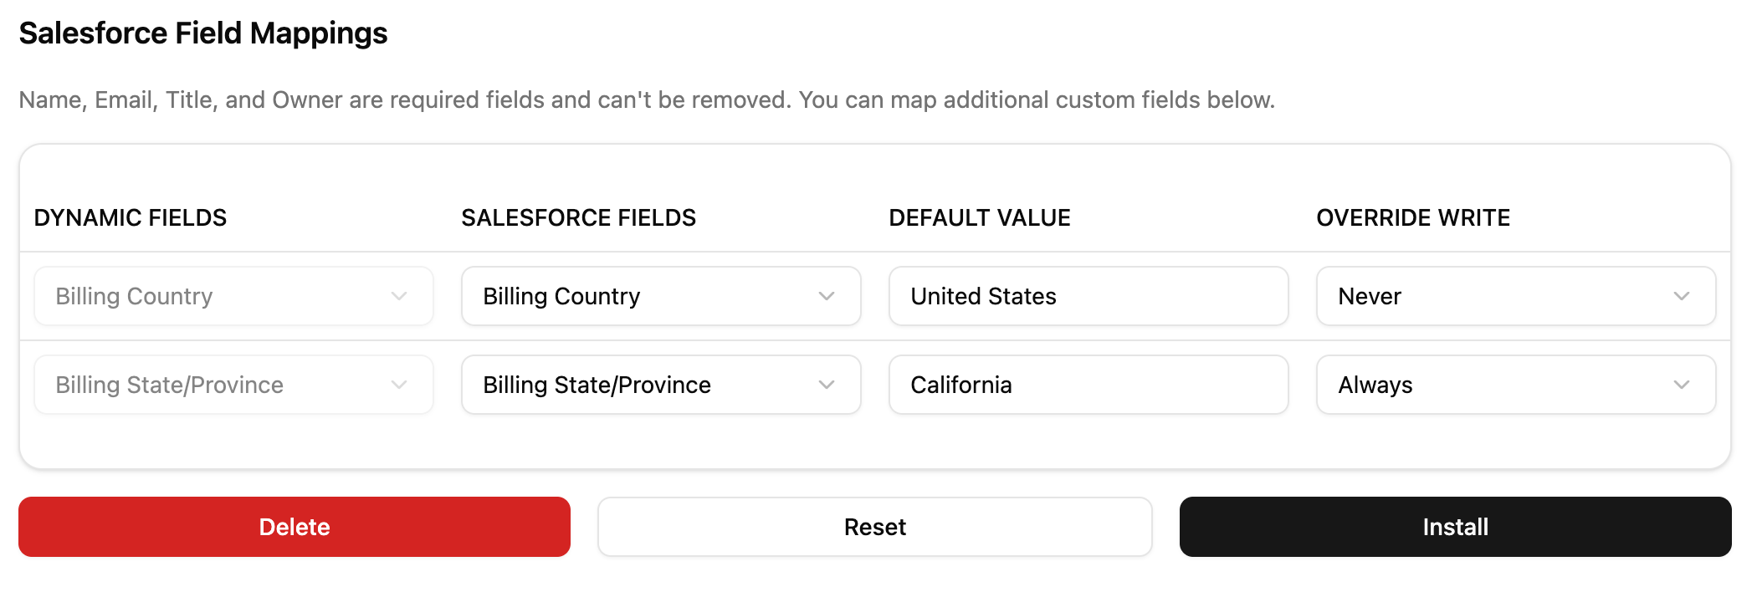Click inside the United States default value field
This screenshot has width=1757, height=592.
point(1088,295)
